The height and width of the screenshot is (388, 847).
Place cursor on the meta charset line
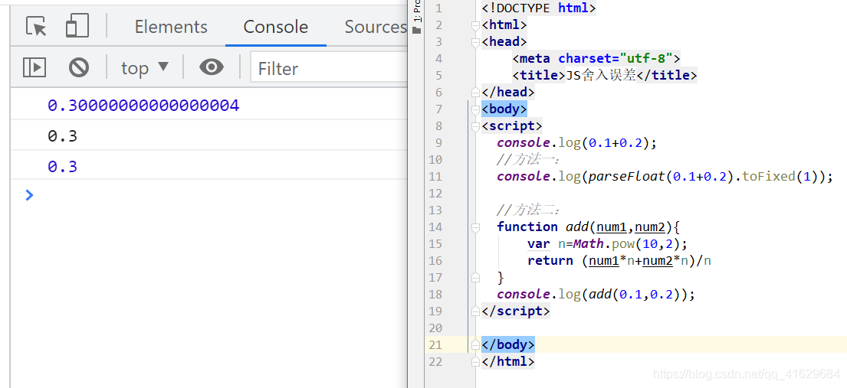(x=596, y=58)
